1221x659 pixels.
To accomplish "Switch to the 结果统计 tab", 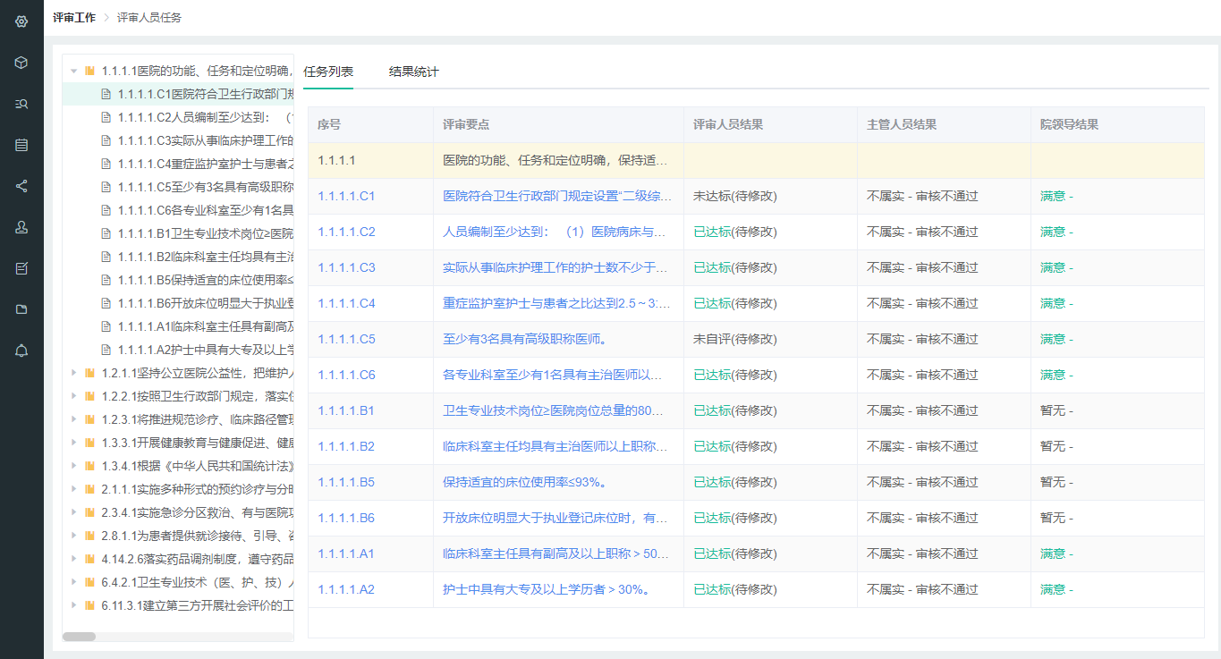I will coord(413,72).
